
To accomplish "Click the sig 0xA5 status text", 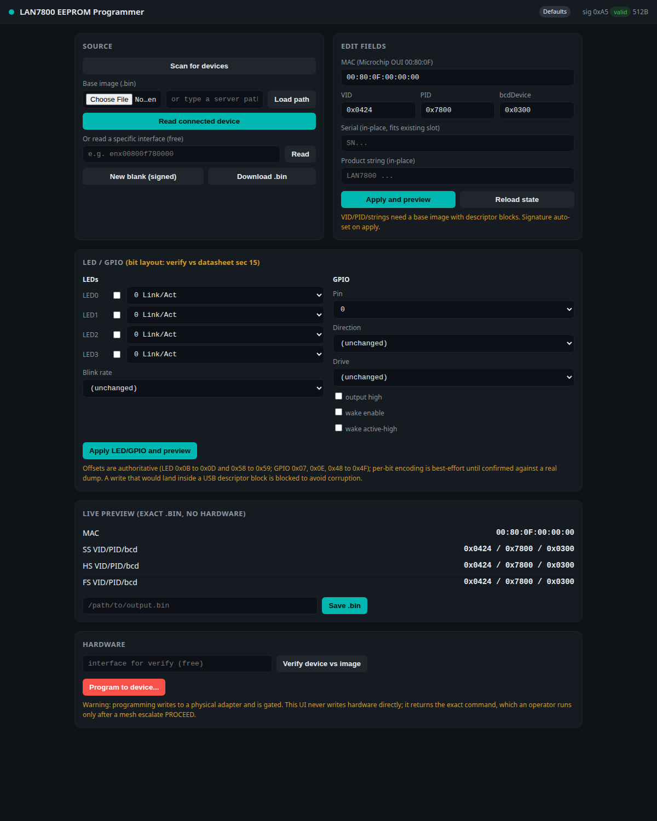I will pyautogui.click(x=595, y=12).
